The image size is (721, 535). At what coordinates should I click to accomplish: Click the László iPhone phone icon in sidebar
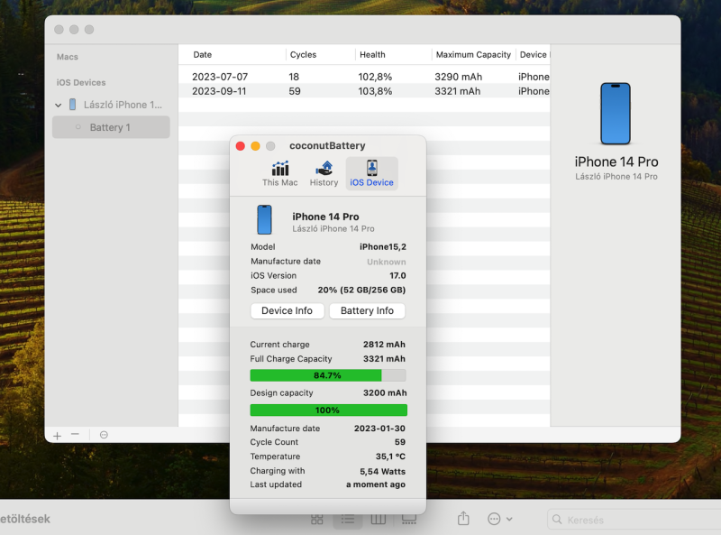pos(73,105)
